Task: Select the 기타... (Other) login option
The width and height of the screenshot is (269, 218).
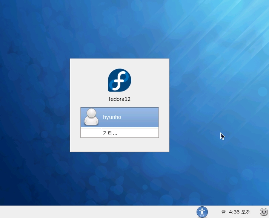Action: click(120, 133)
